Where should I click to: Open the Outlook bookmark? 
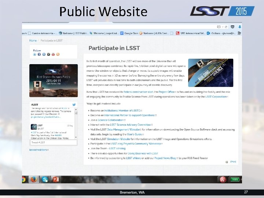(221, 33)
